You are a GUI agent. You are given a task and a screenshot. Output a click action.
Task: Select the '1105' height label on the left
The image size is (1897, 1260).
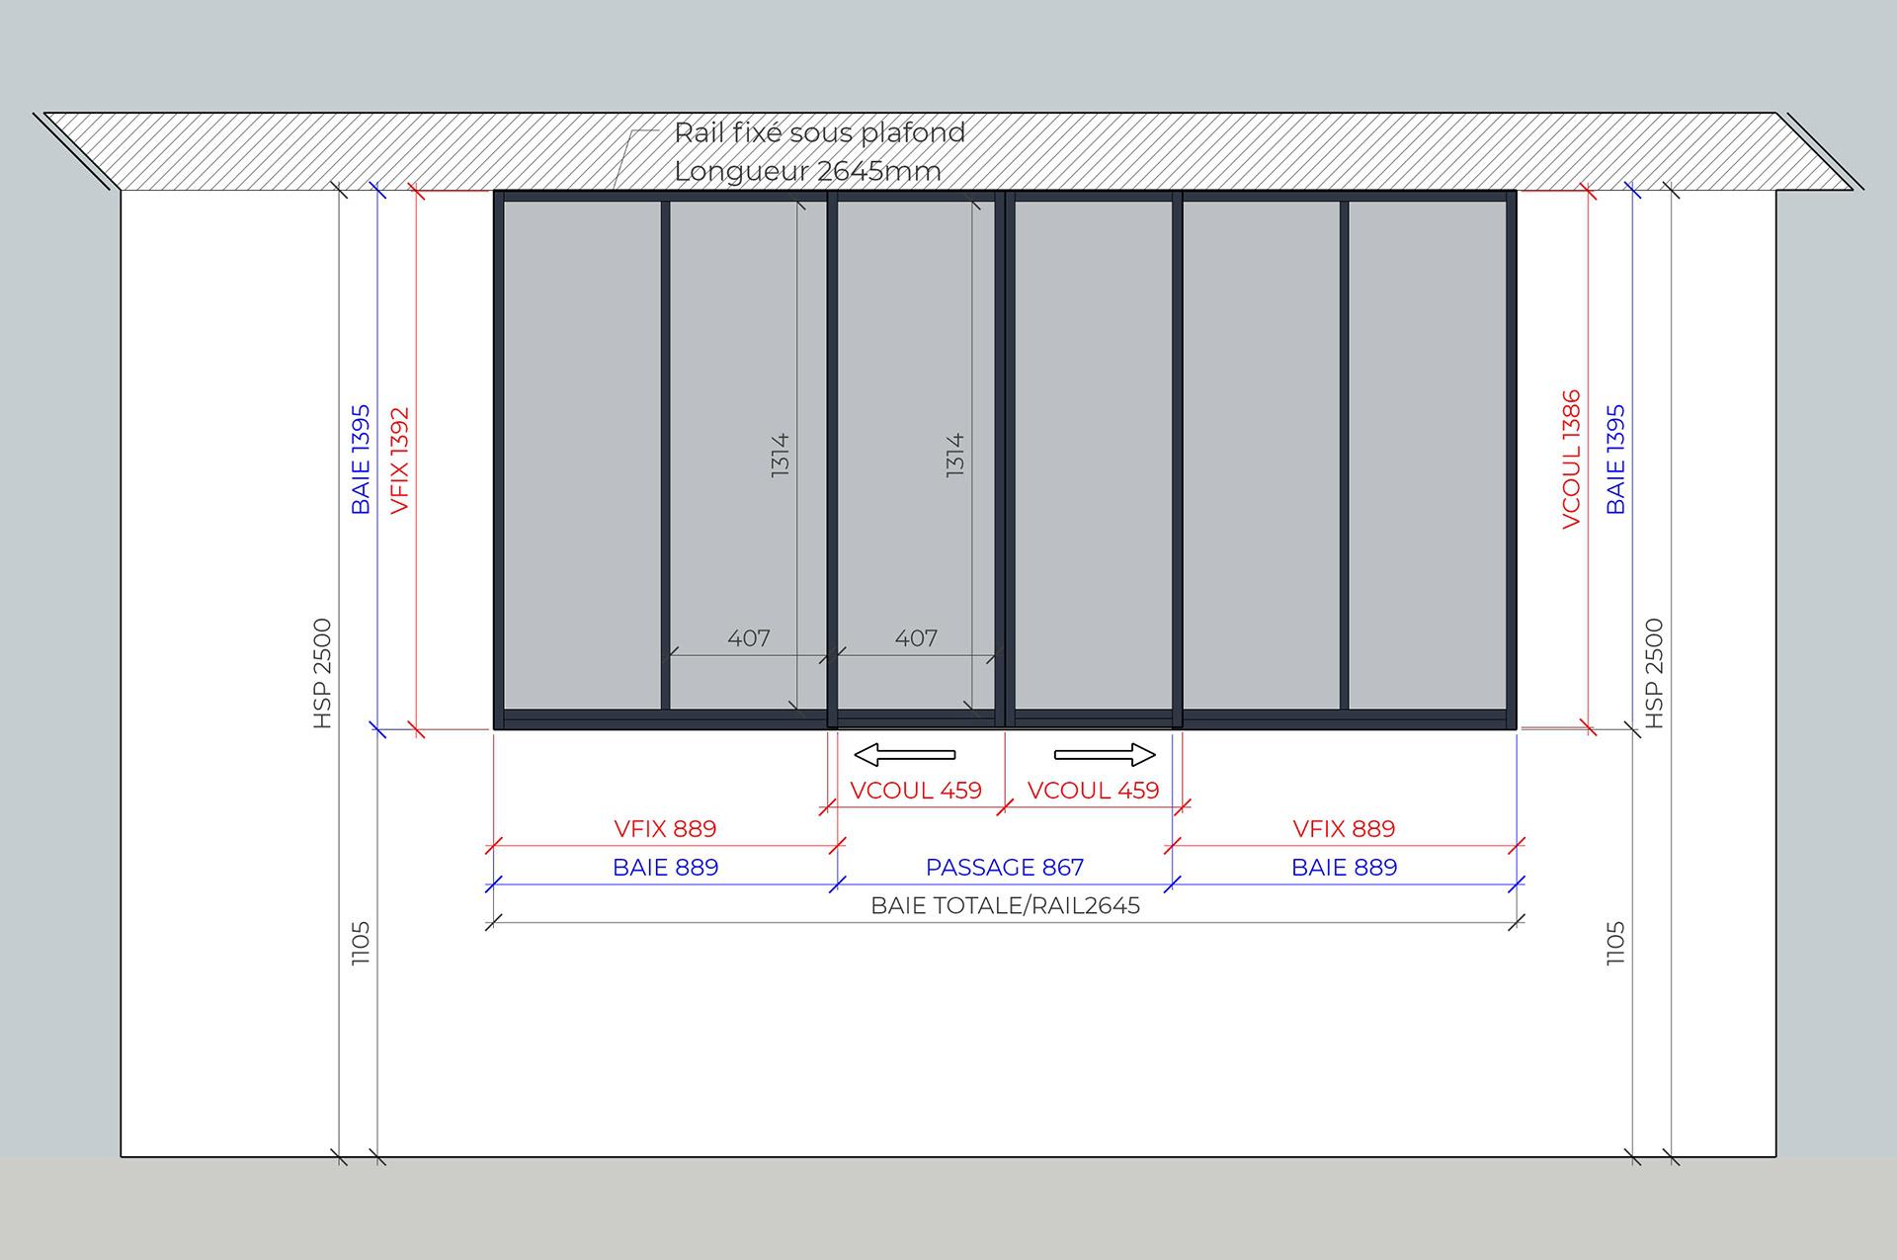(x=361, y=944)
